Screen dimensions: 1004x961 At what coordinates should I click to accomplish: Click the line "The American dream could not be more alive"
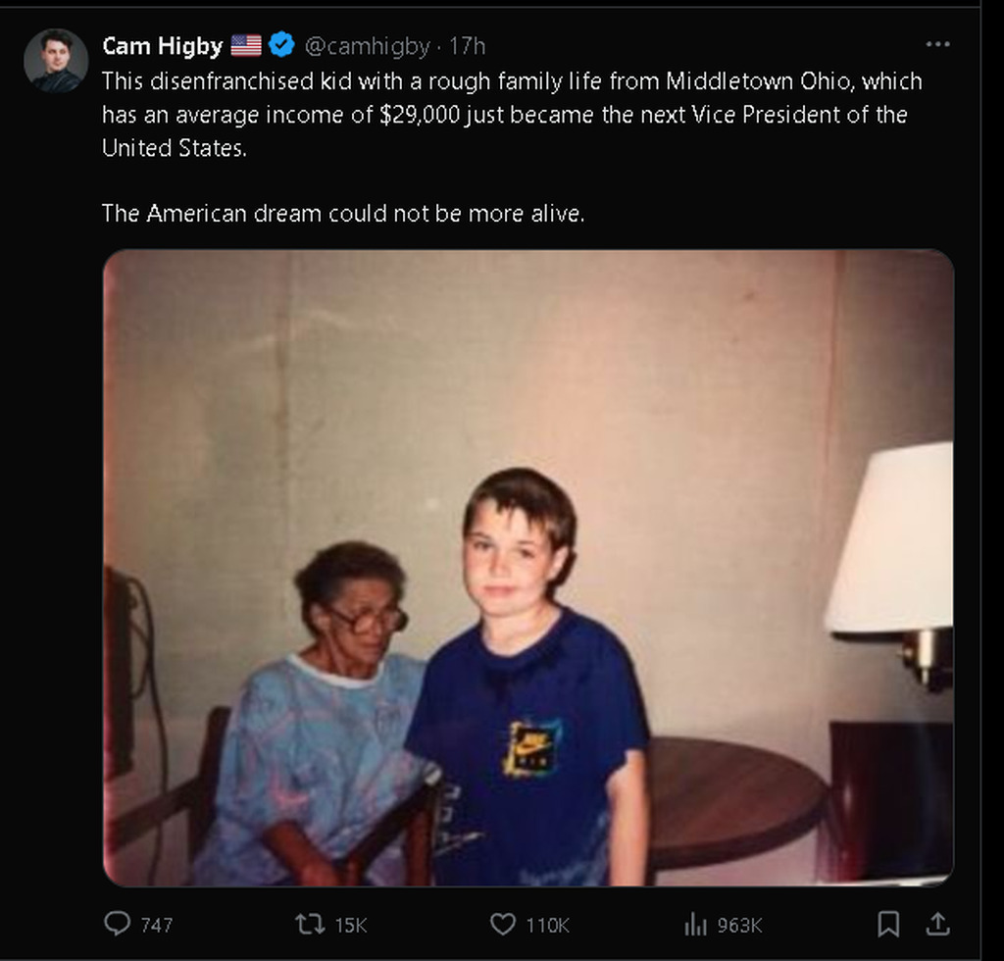(x=343, y=213)
